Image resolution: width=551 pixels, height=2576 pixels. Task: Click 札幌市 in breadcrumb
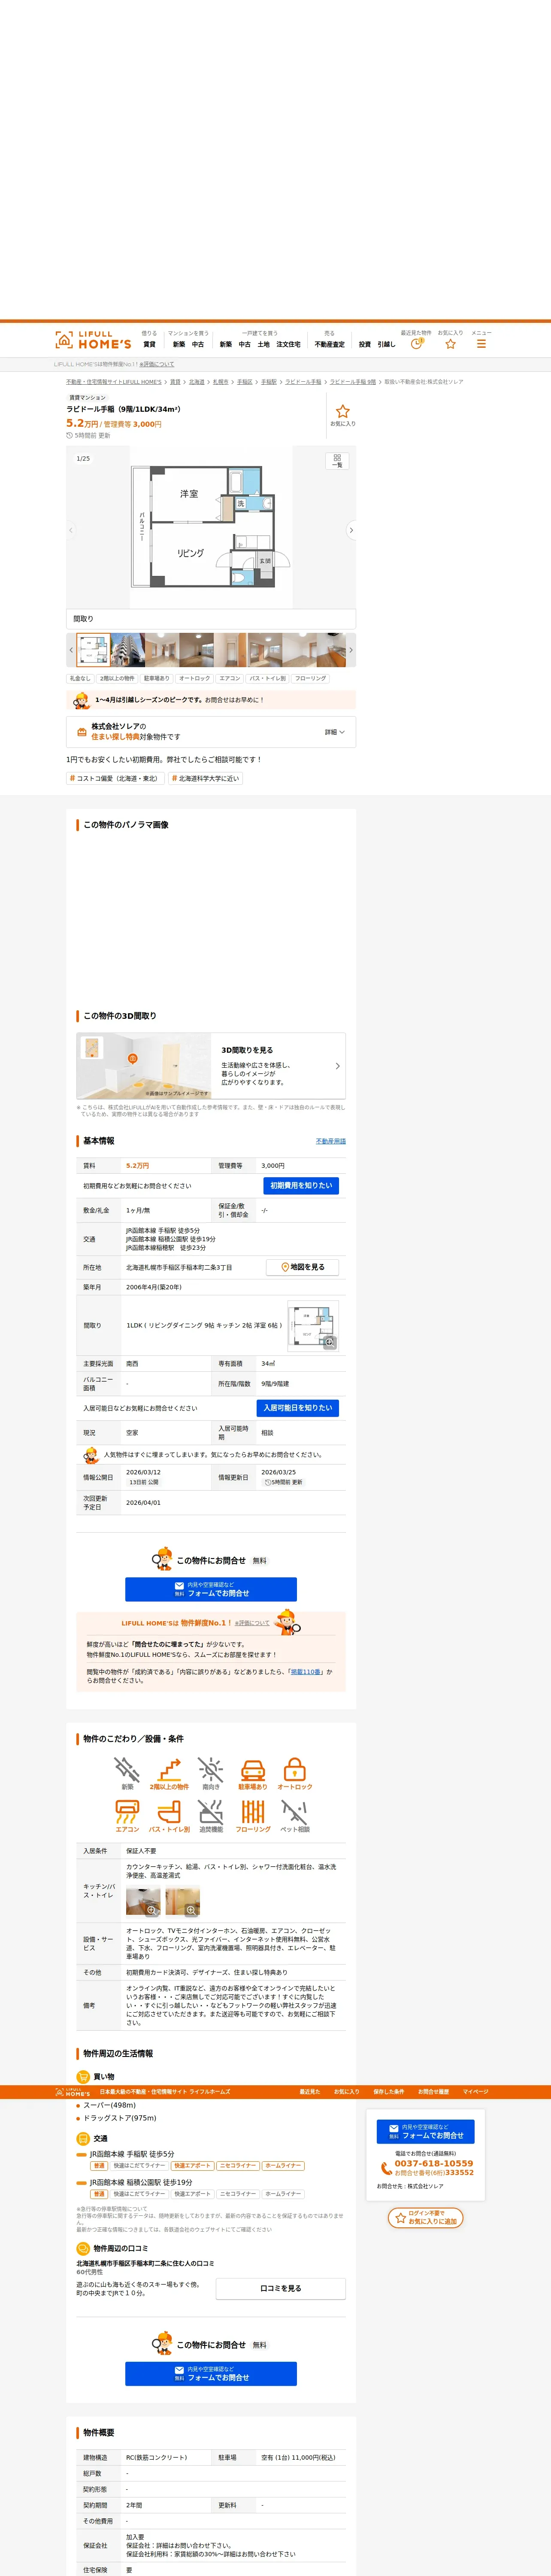pyautogui.click(x=220, y=382)
